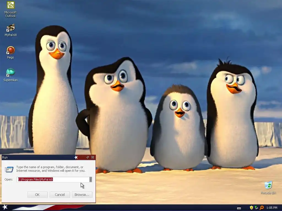The height and width of the screenshot is (211, 282).
Task: Close the Run dialog with title bar X
Action: 93,157
